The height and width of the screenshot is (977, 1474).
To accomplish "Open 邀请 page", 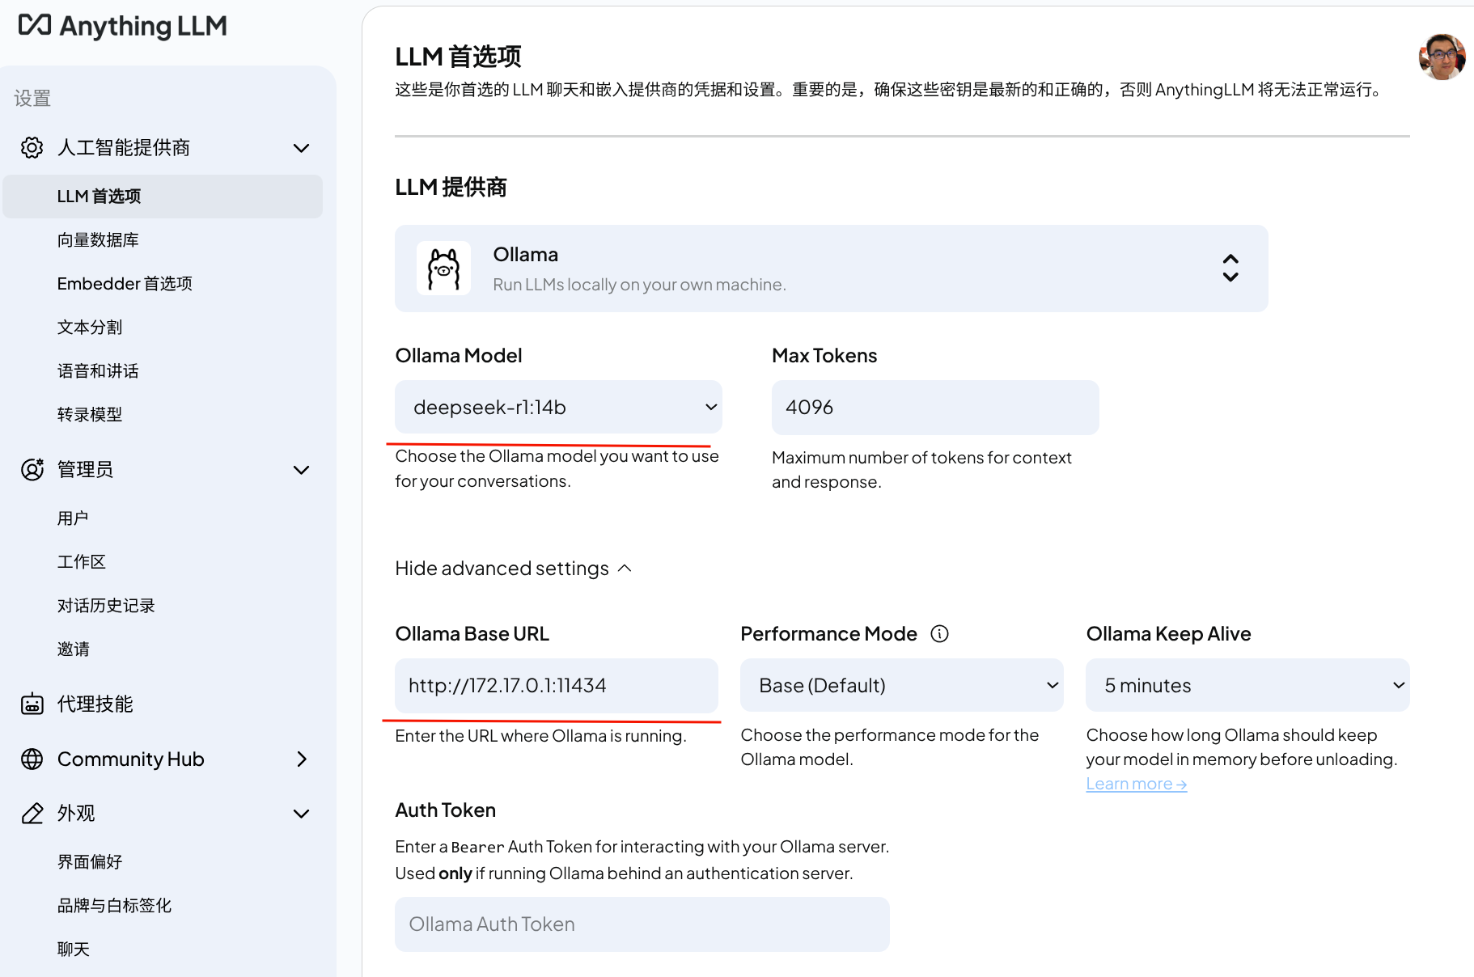I will (x=74, y=649).
